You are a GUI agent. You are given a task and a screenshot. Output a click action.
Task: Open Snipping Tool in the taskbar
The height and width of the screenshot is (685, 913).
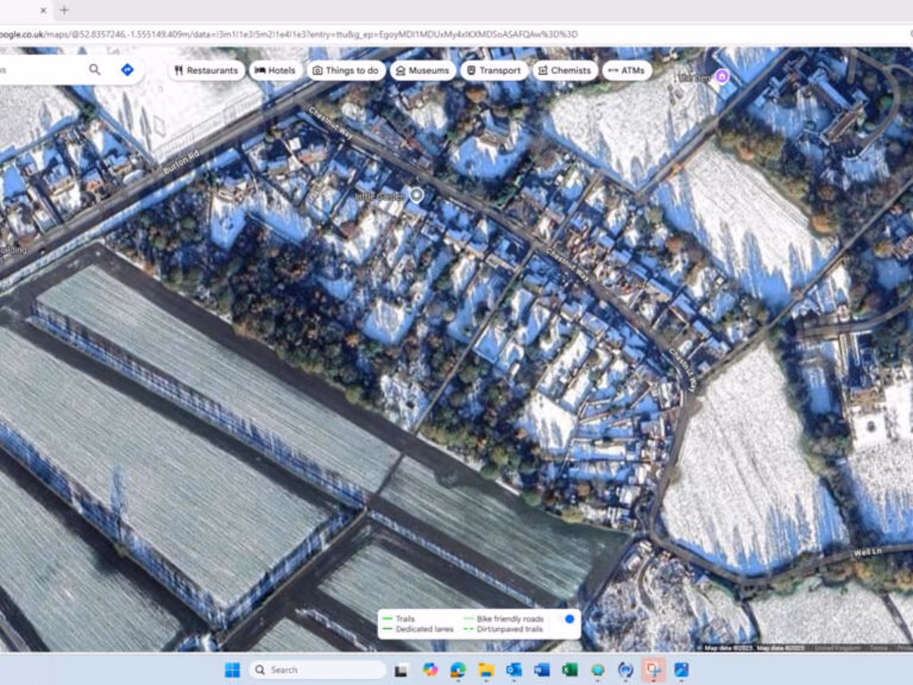pyautogui.click(x=654, y=670)
